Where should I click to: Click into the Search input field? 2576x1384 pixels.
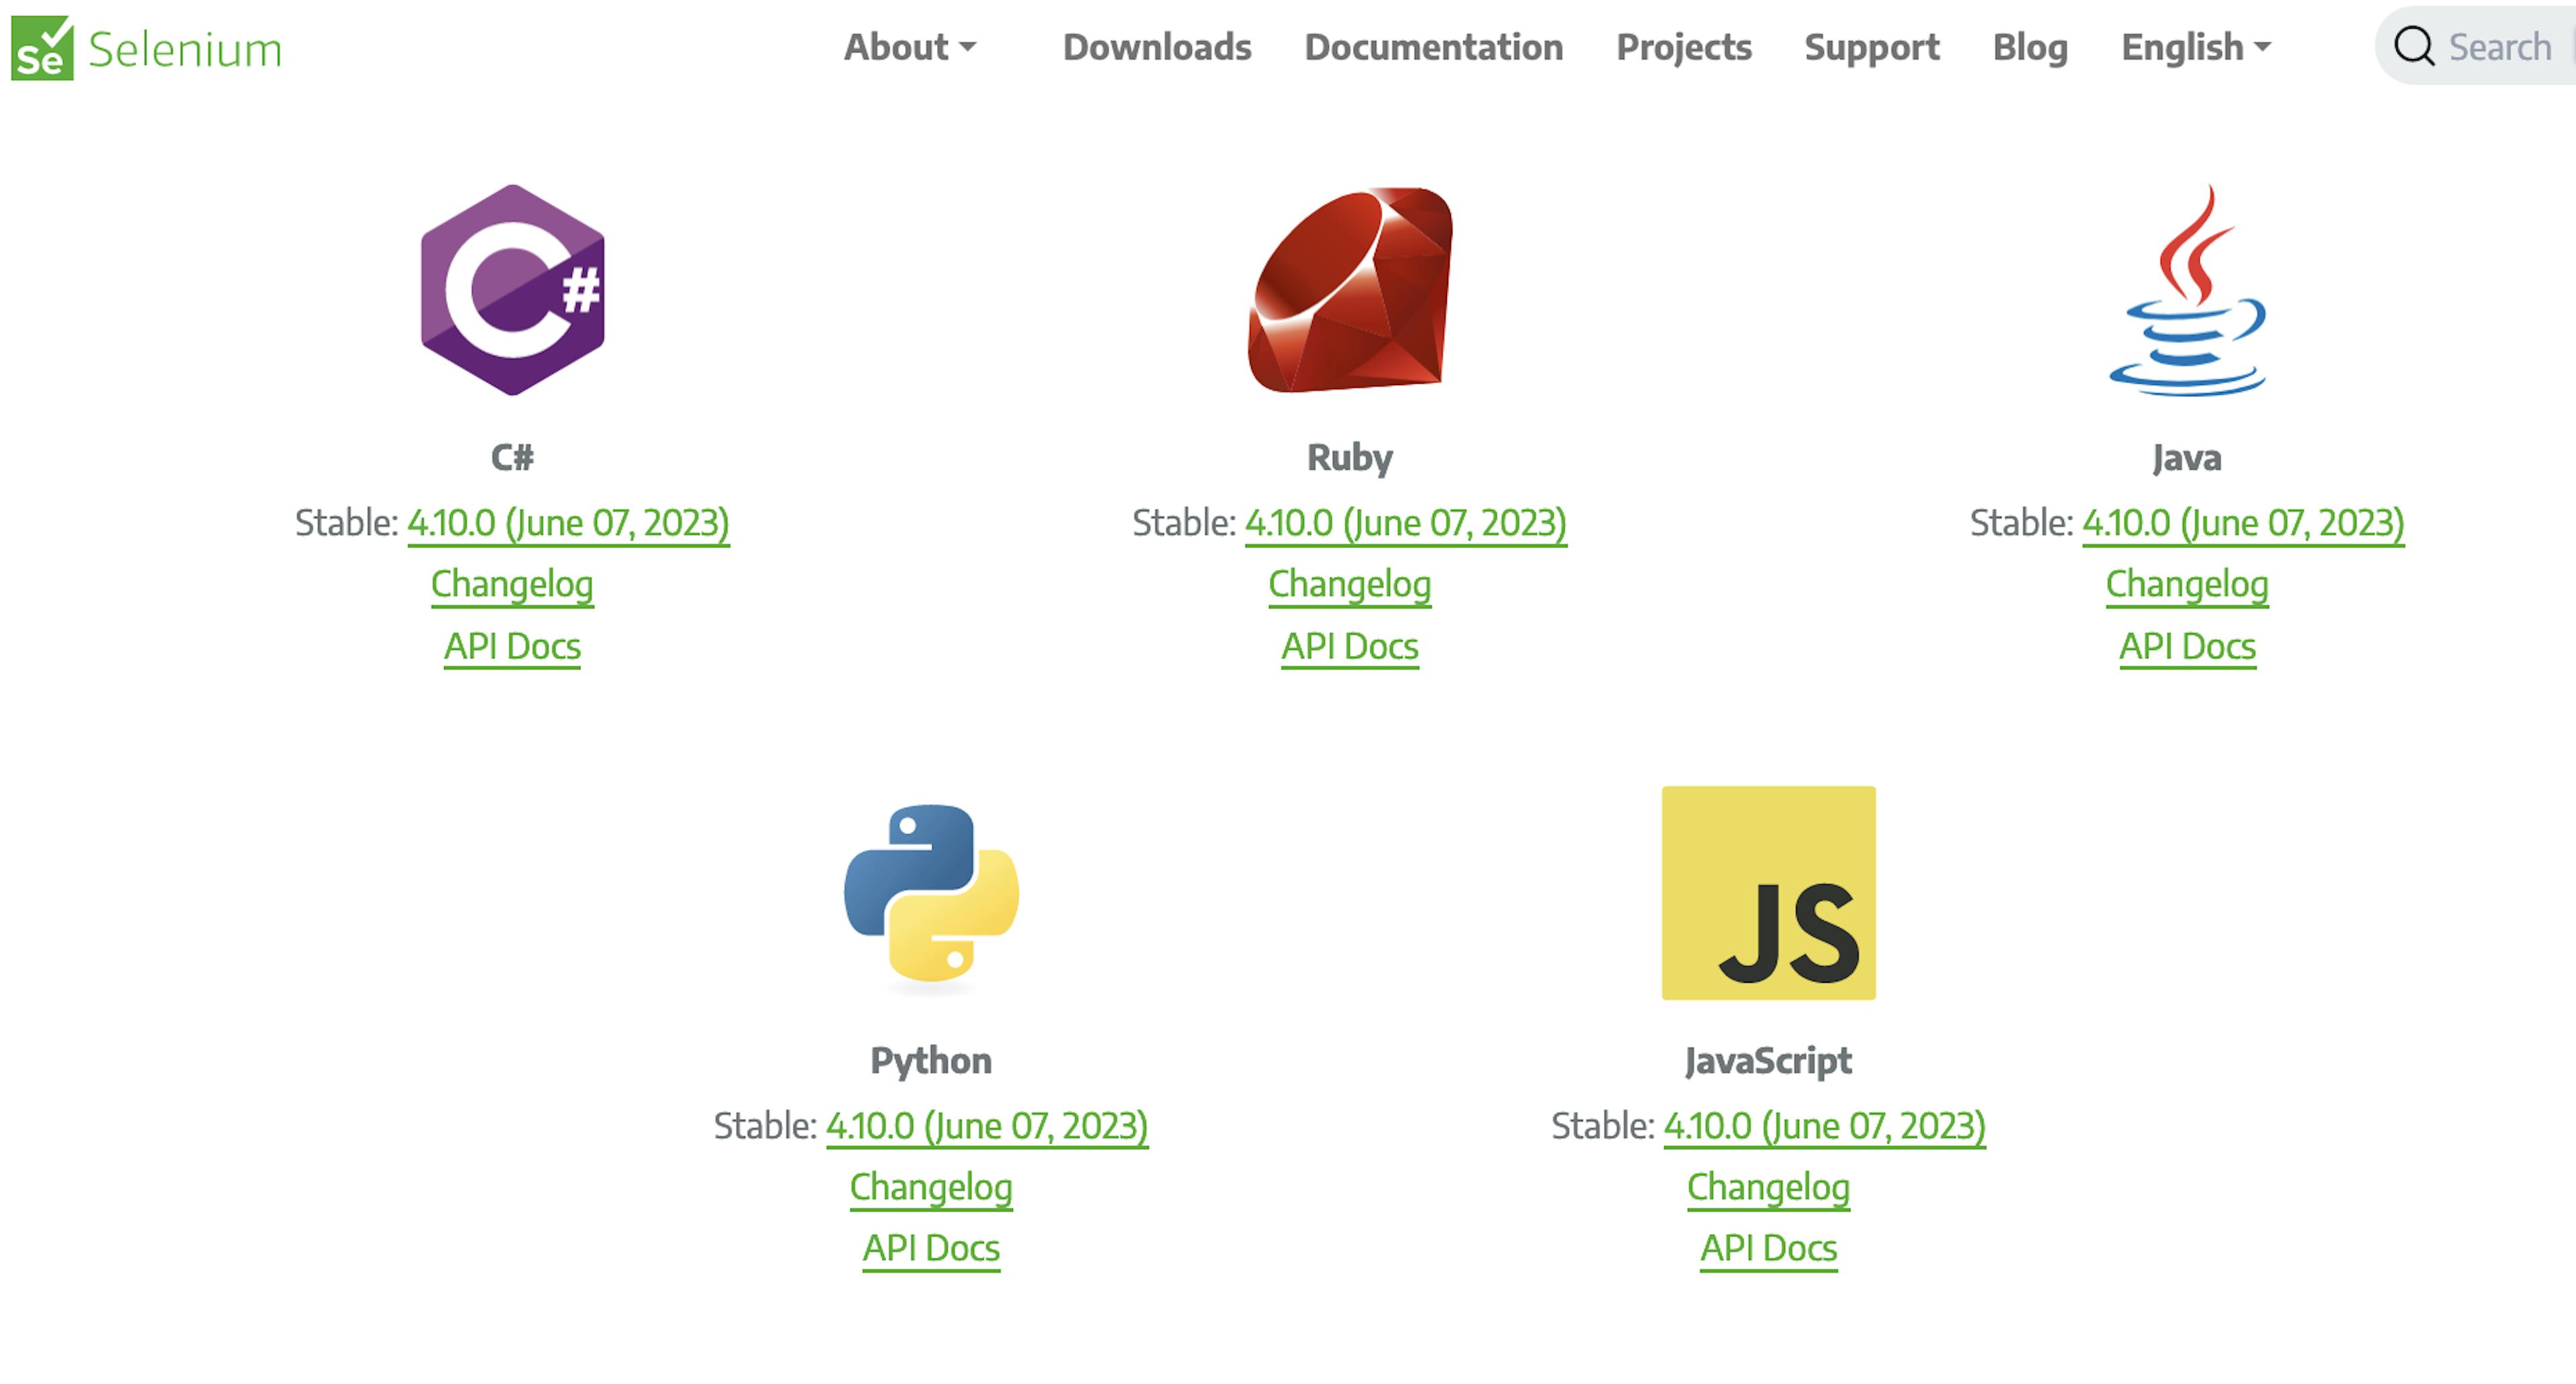coord(2500,47)
